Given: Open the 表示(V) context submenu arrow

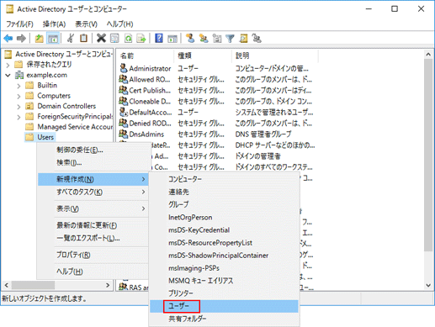Looking at the screenshot, I should [143, 208].
